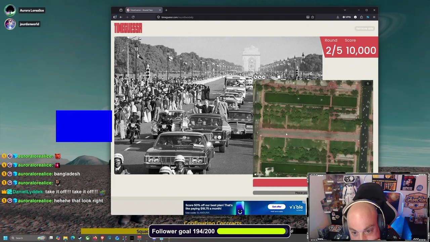Click the taskbar Search box
Image resolution: width=430 pixels, height=242 pixels.
[28, 238]
